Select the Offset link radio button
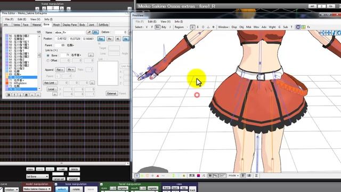 point(48,61)
